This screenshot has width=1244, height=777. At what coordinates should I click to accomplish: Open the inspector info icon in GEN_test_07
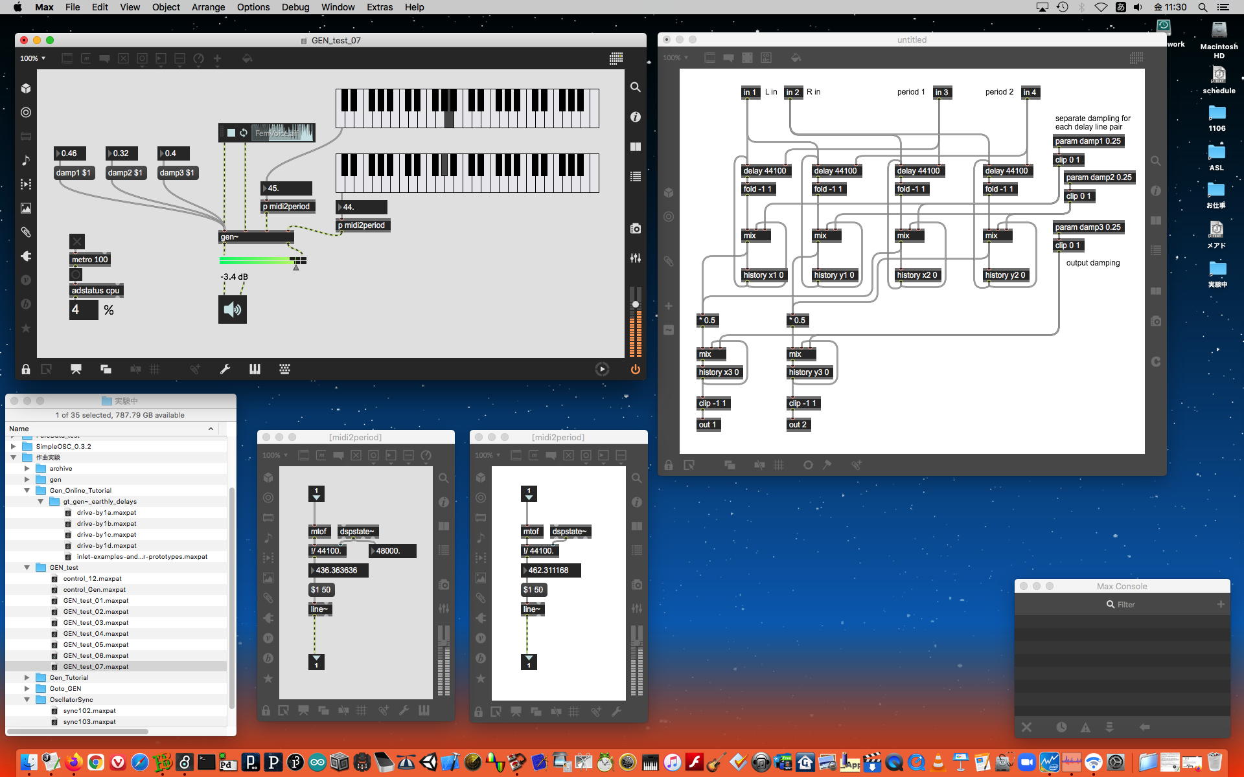click(636, 117)
